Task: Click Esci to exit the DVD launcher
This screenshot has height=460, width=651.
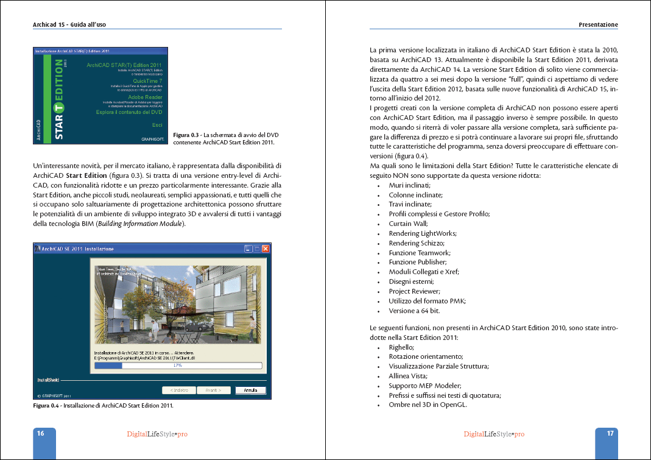Action: (157, 125)
